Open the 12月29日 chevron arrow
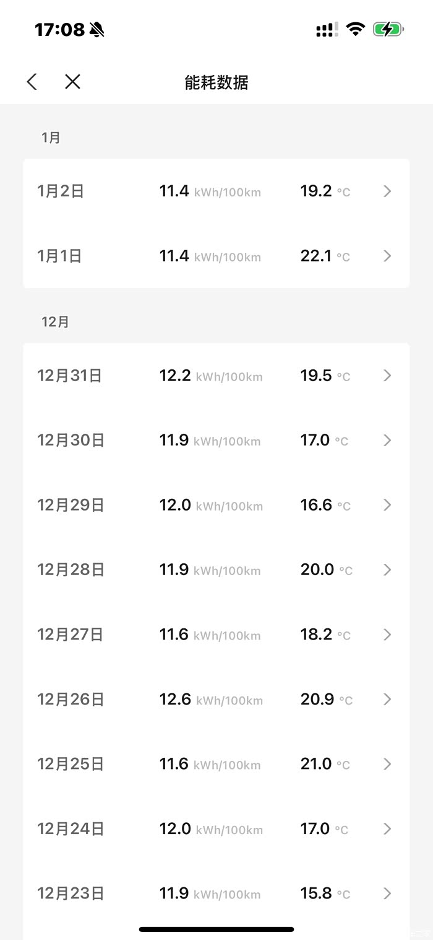 387,505
